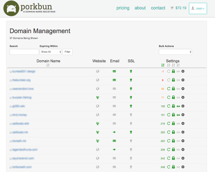Click the auto-renew icon in the 65-day row

pyautogui.click(x=169, y=89)
